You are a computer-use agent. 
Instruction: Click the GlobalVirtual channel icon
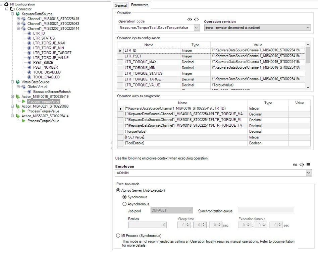23,87
